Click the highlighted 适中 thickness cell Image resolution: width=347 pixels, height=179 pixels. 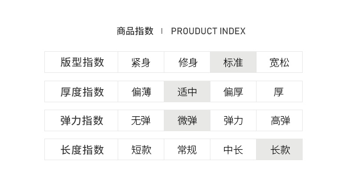[x=188, y=92]
